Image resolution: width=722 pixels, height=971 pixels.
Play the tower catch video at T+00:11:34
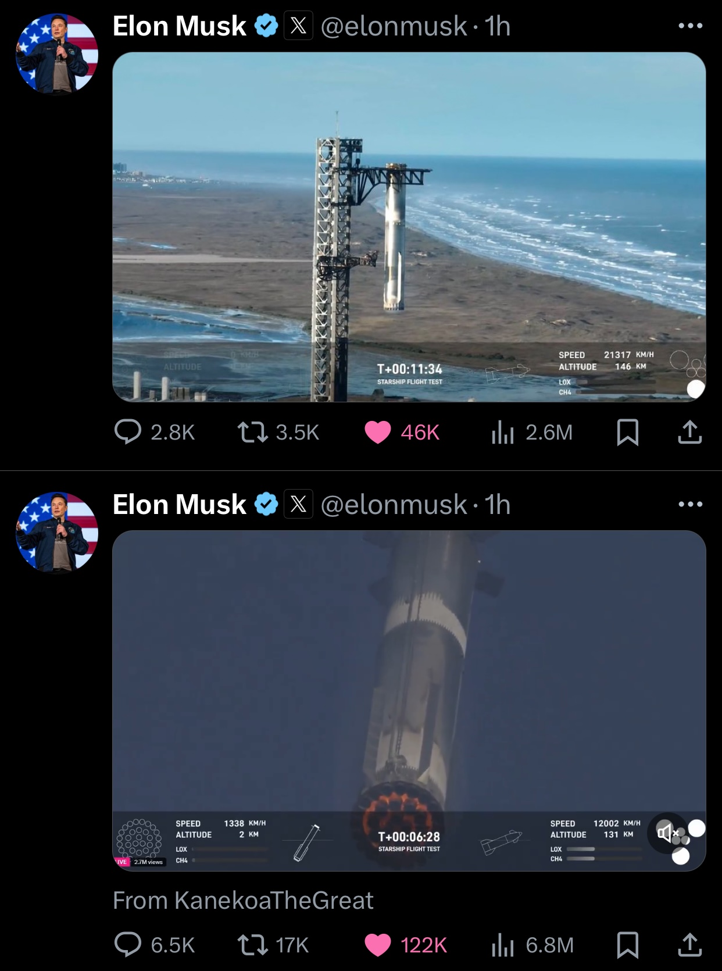pos(409,227)
